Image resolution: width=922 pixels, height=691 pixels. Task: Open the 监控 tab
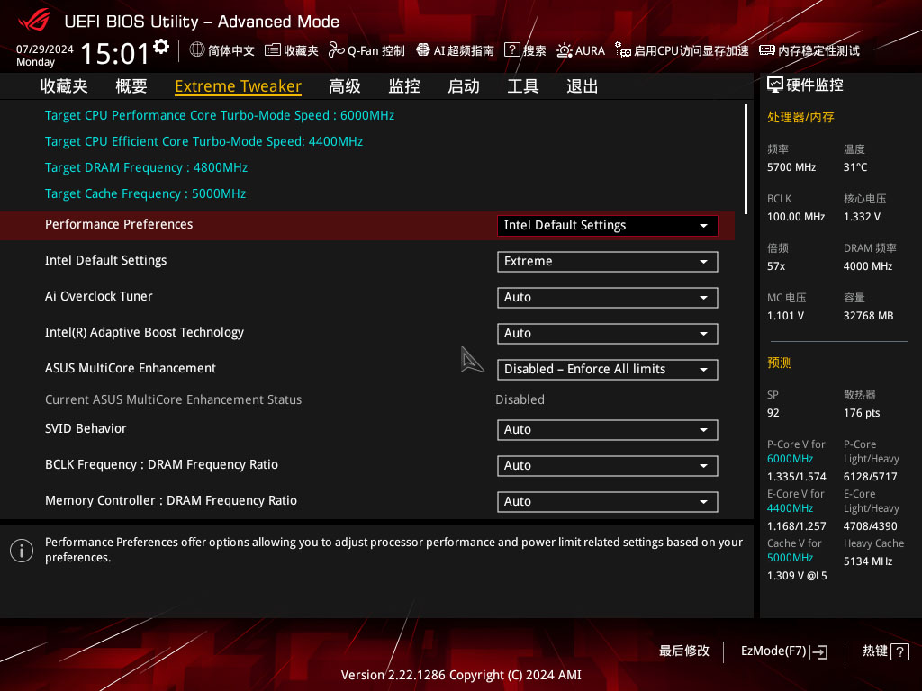(404, 86)
